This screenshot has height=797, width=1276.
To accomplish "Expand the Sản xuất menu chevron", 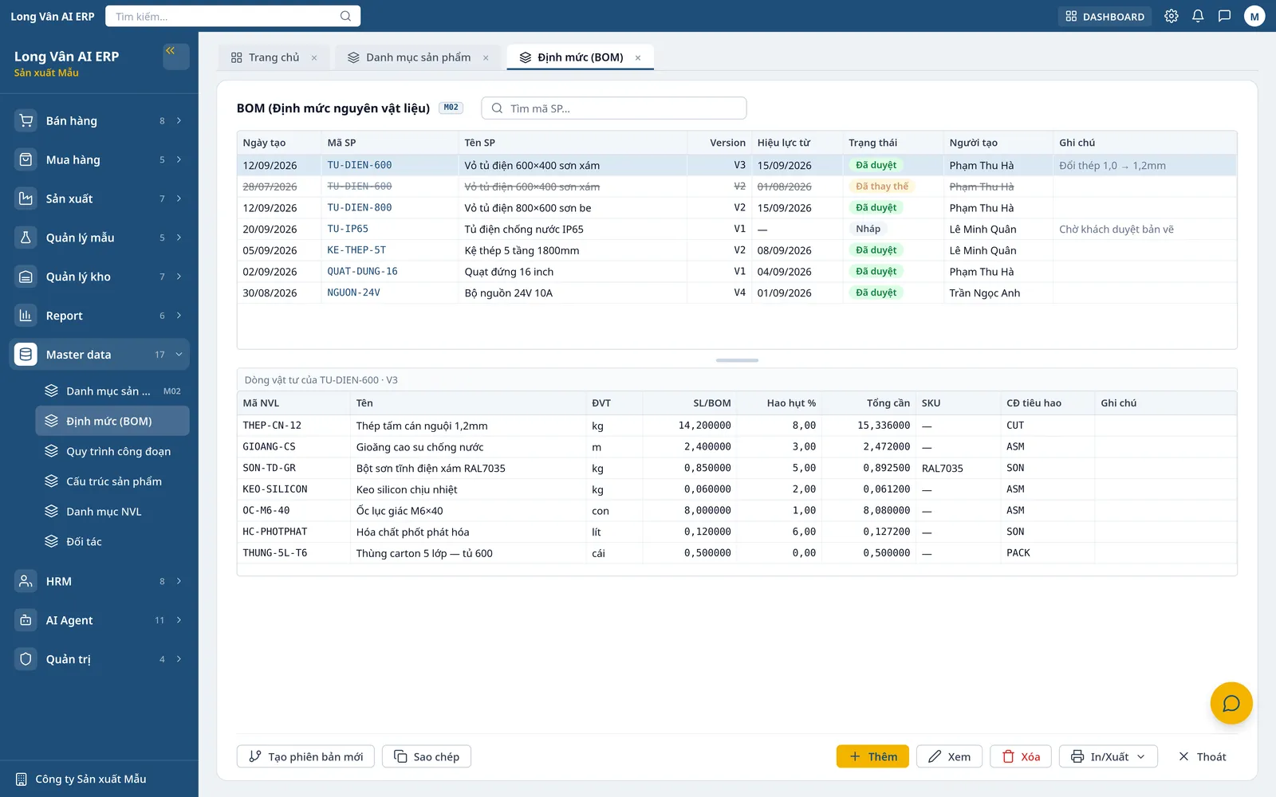I will (x=179, y=198).
